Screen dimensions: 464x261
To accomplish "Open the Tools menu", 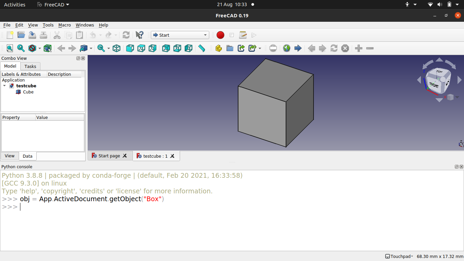I will 48,25.
